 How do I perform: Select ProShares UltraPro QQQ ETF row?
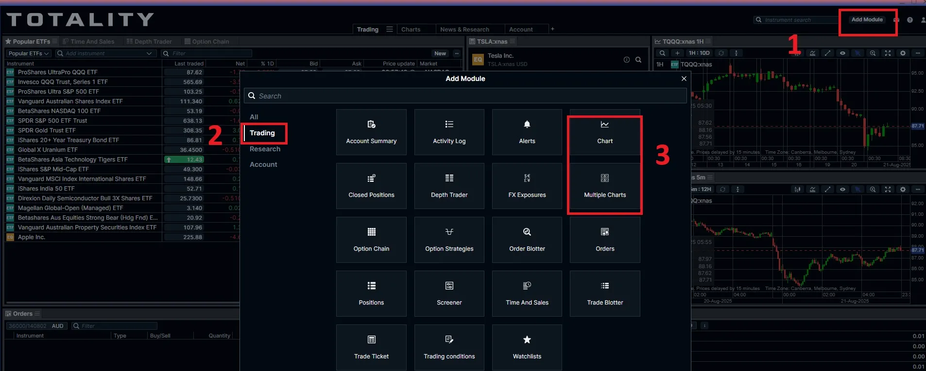point(122,72)
